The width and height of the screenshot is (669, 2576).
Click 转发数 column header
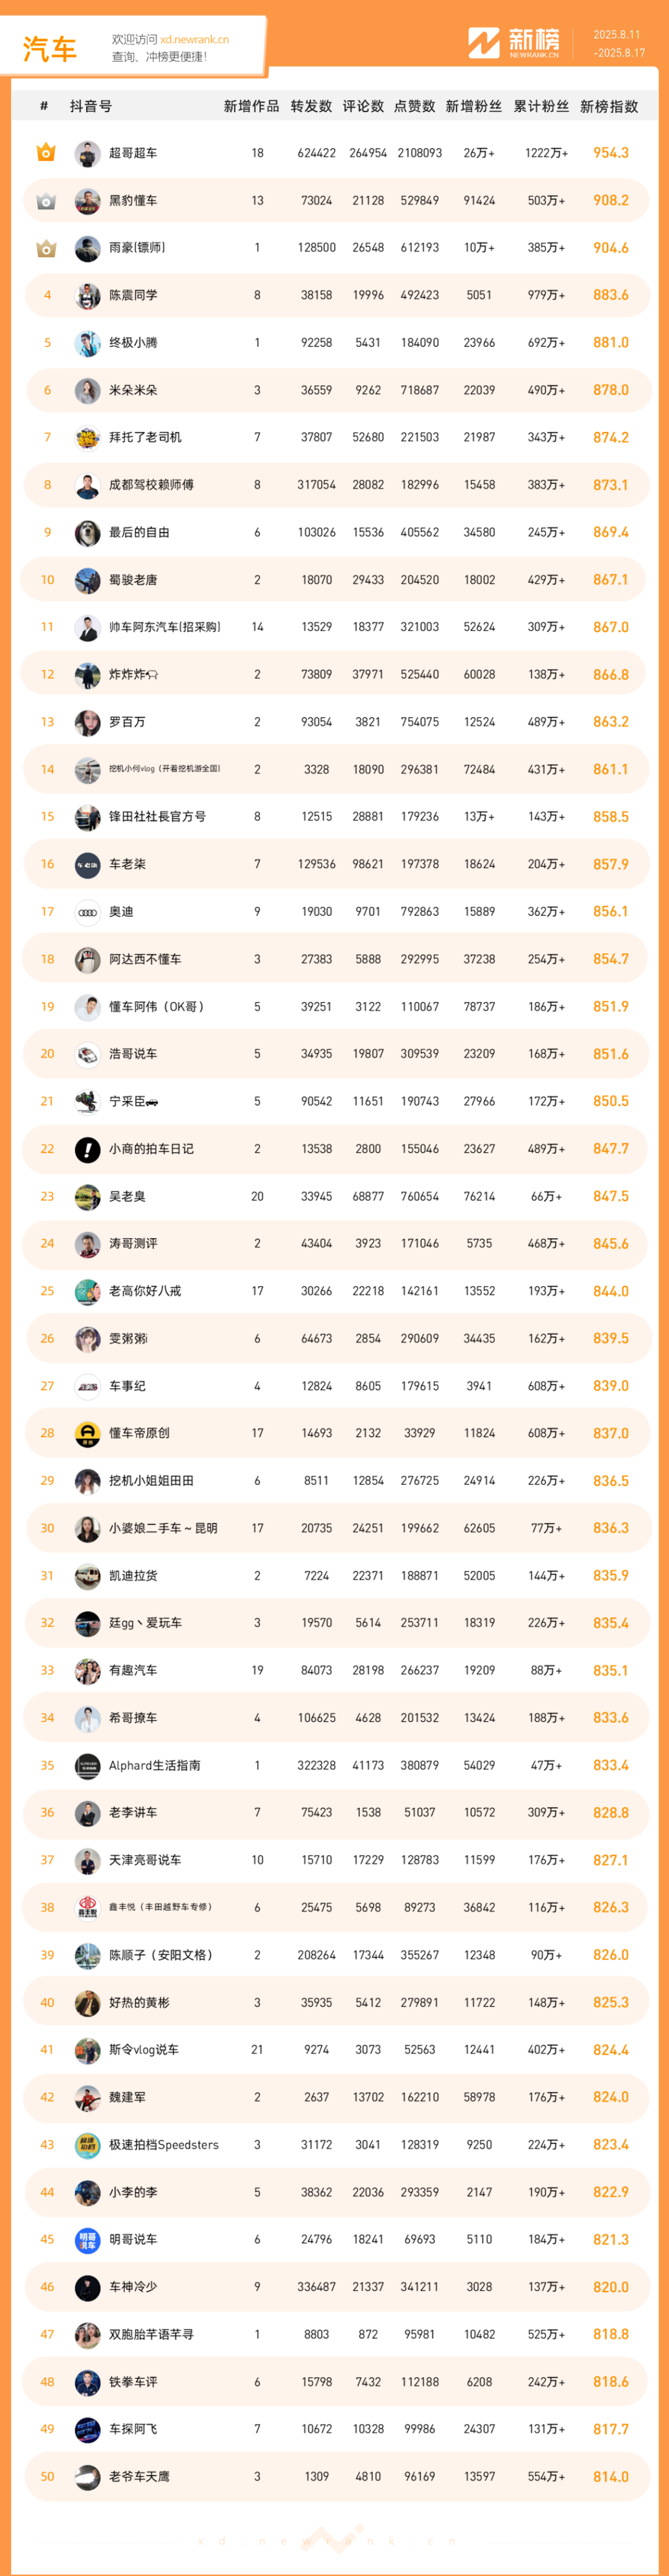(x=311, y=106)
